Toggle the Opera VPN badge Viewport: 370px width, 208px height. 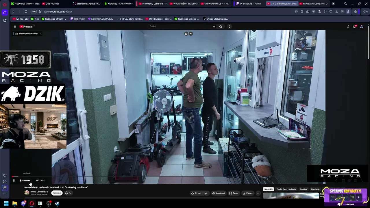coord(34,12)
